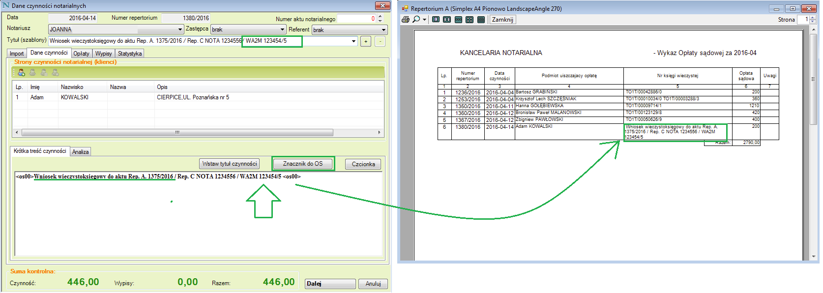Screen dimensions: 823x293
Task: Click repertorium entry 1236/2016 in preview
Action: coord(468,92)
